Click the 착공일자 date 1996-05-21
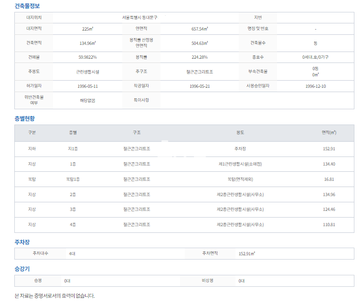This screenshot has width=363, height=303. click(x=200, y=86)
